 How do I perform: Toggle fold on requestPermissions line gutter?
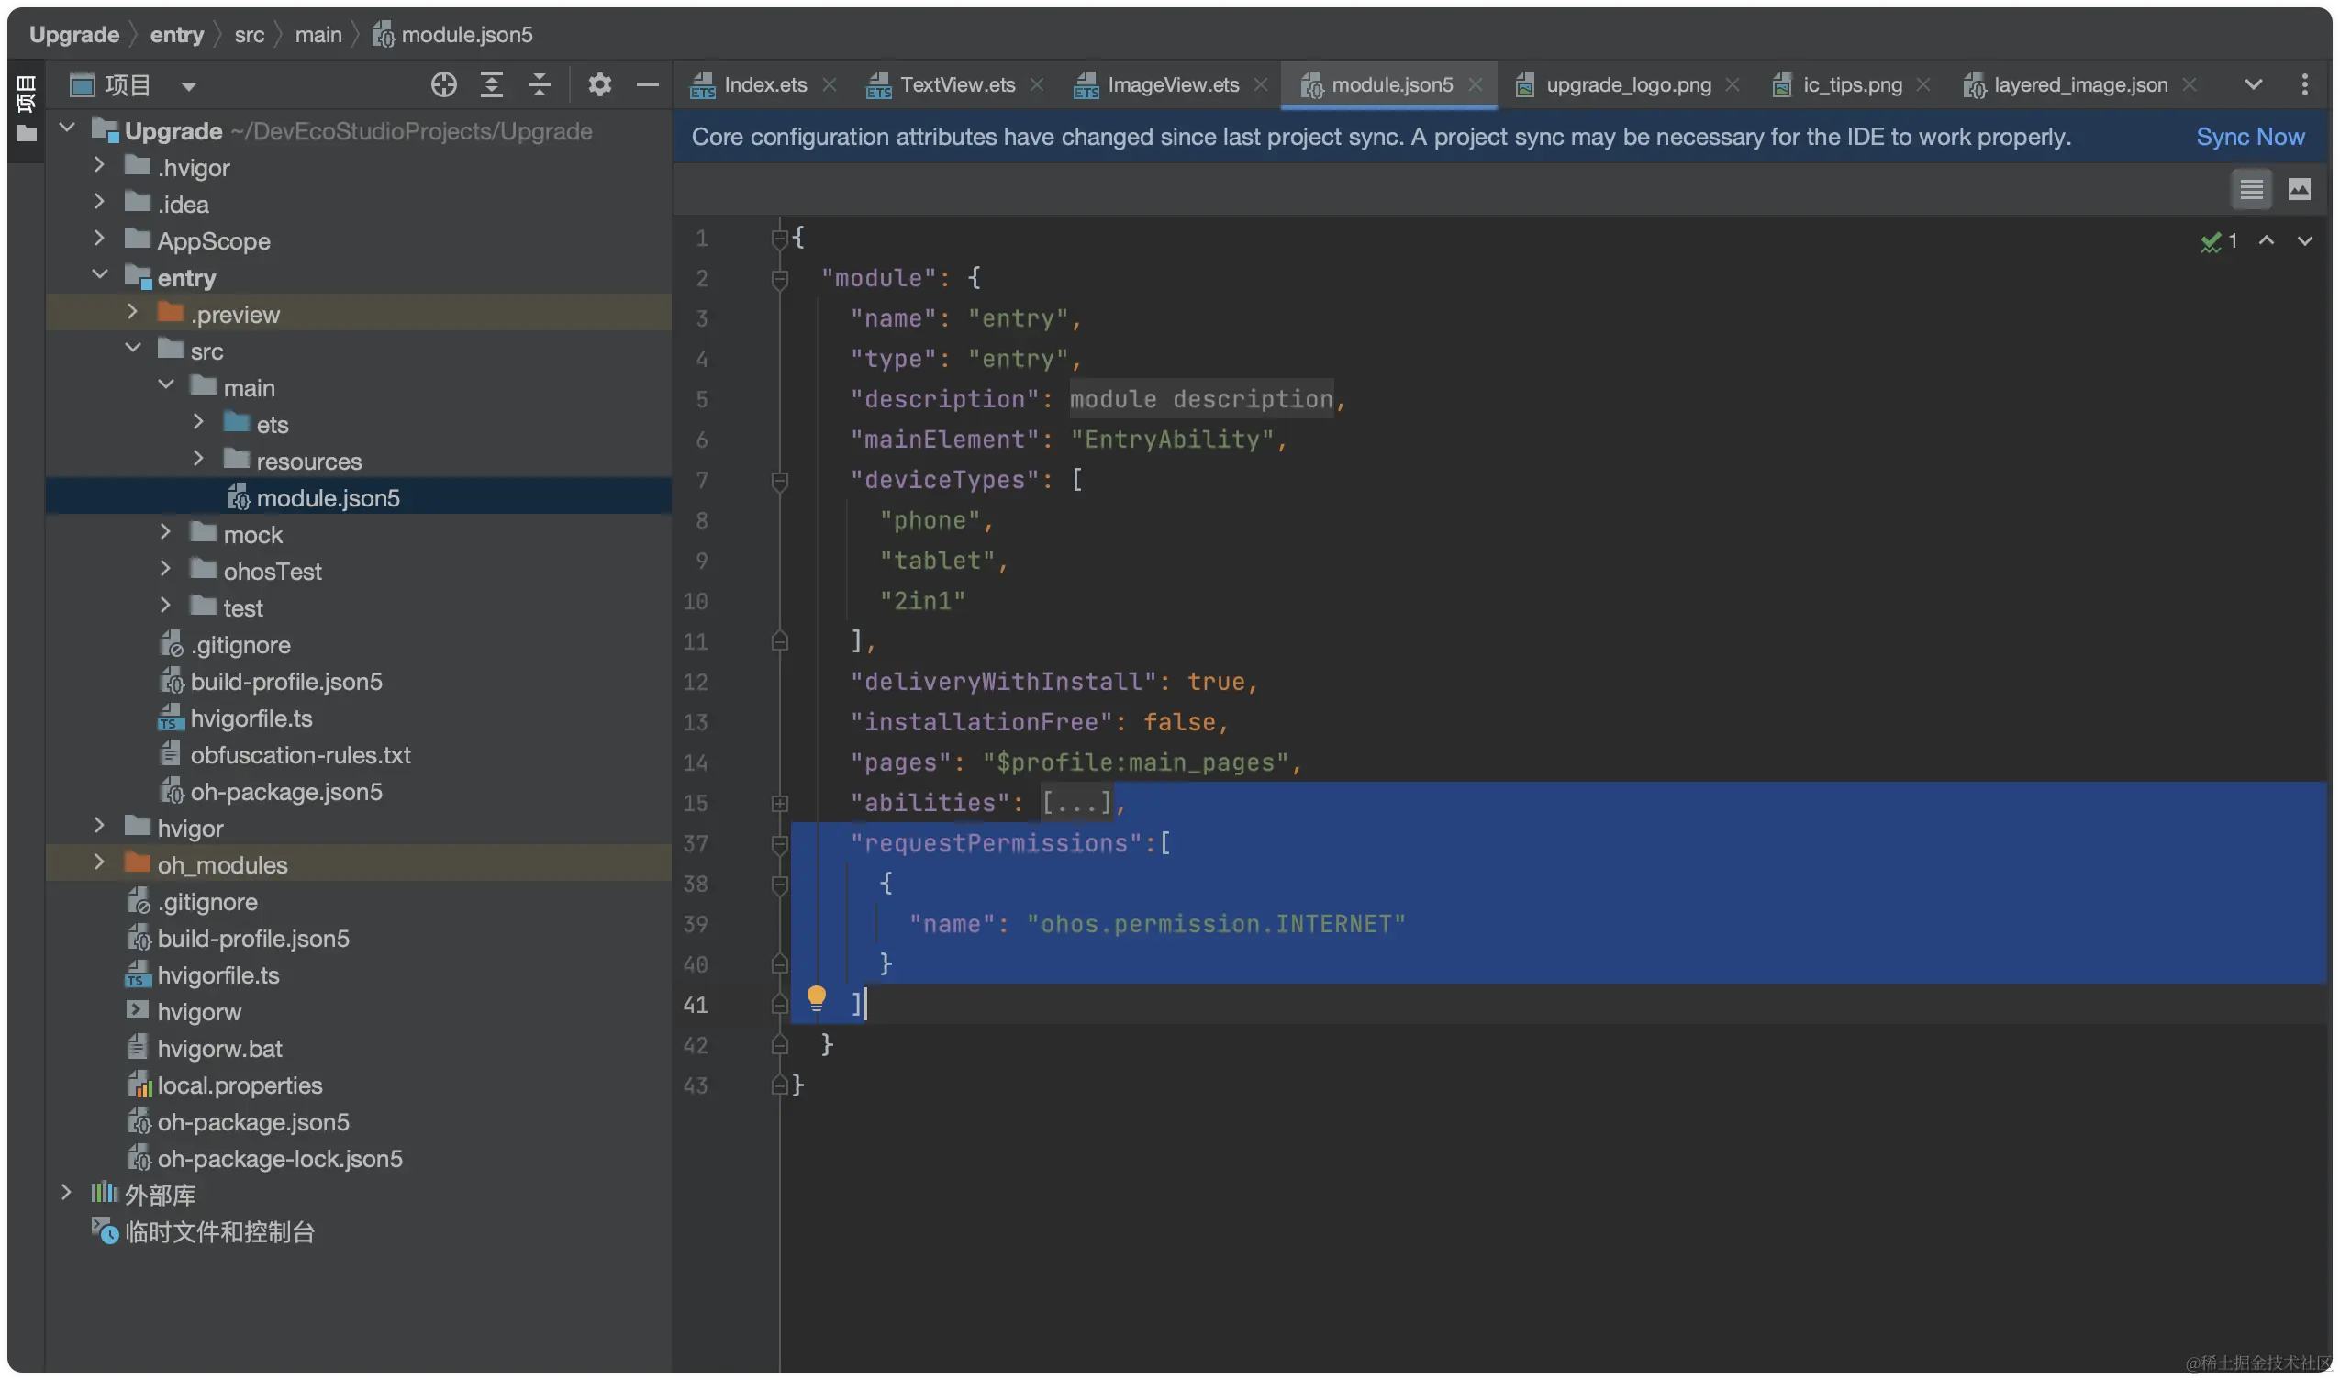(779, 843)
